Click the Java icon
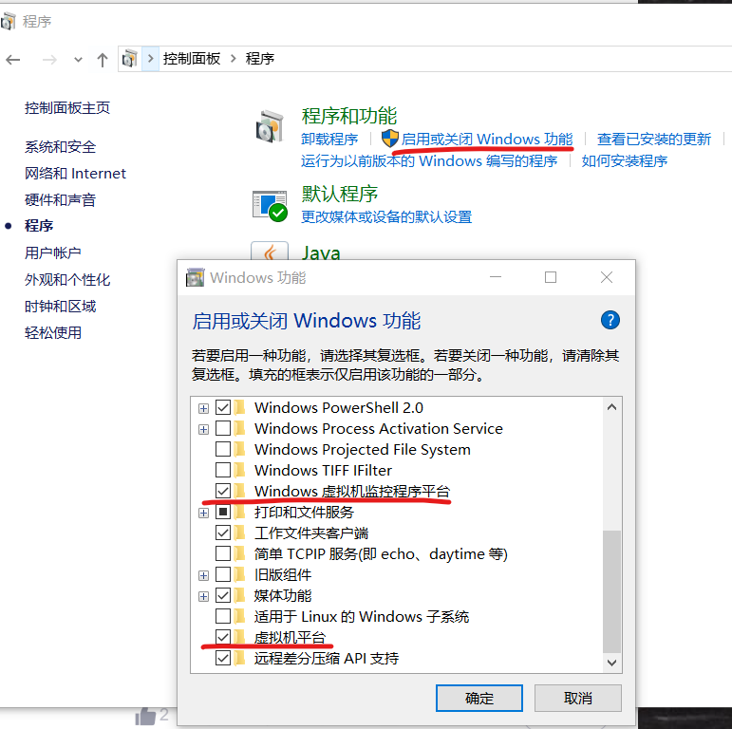 click(x=270, y=251)
